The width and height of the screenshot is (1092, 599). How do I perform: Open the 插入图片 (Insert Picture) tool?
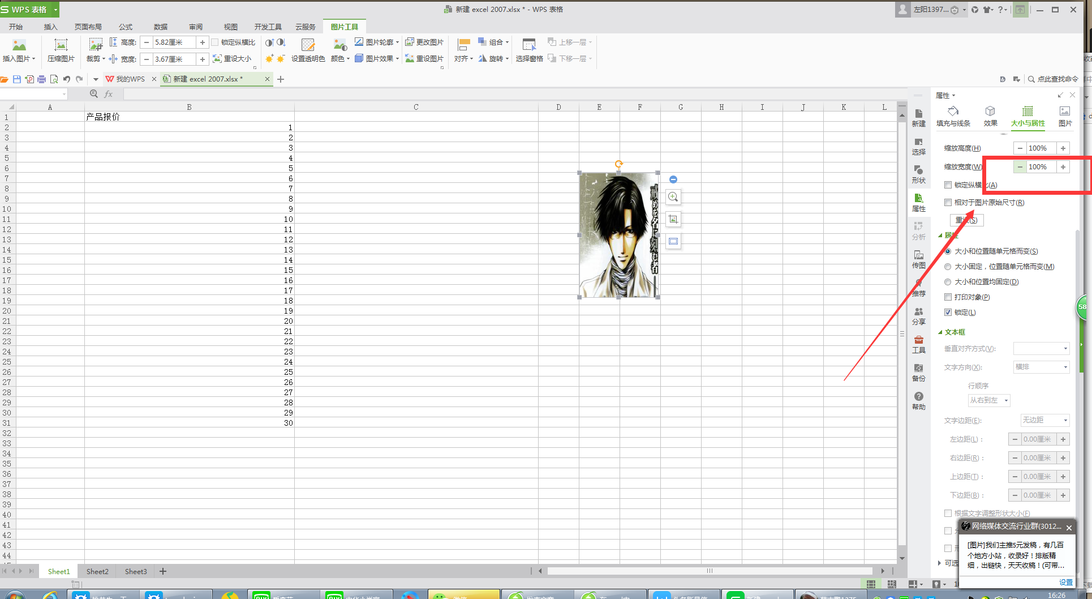click(19, 50)
